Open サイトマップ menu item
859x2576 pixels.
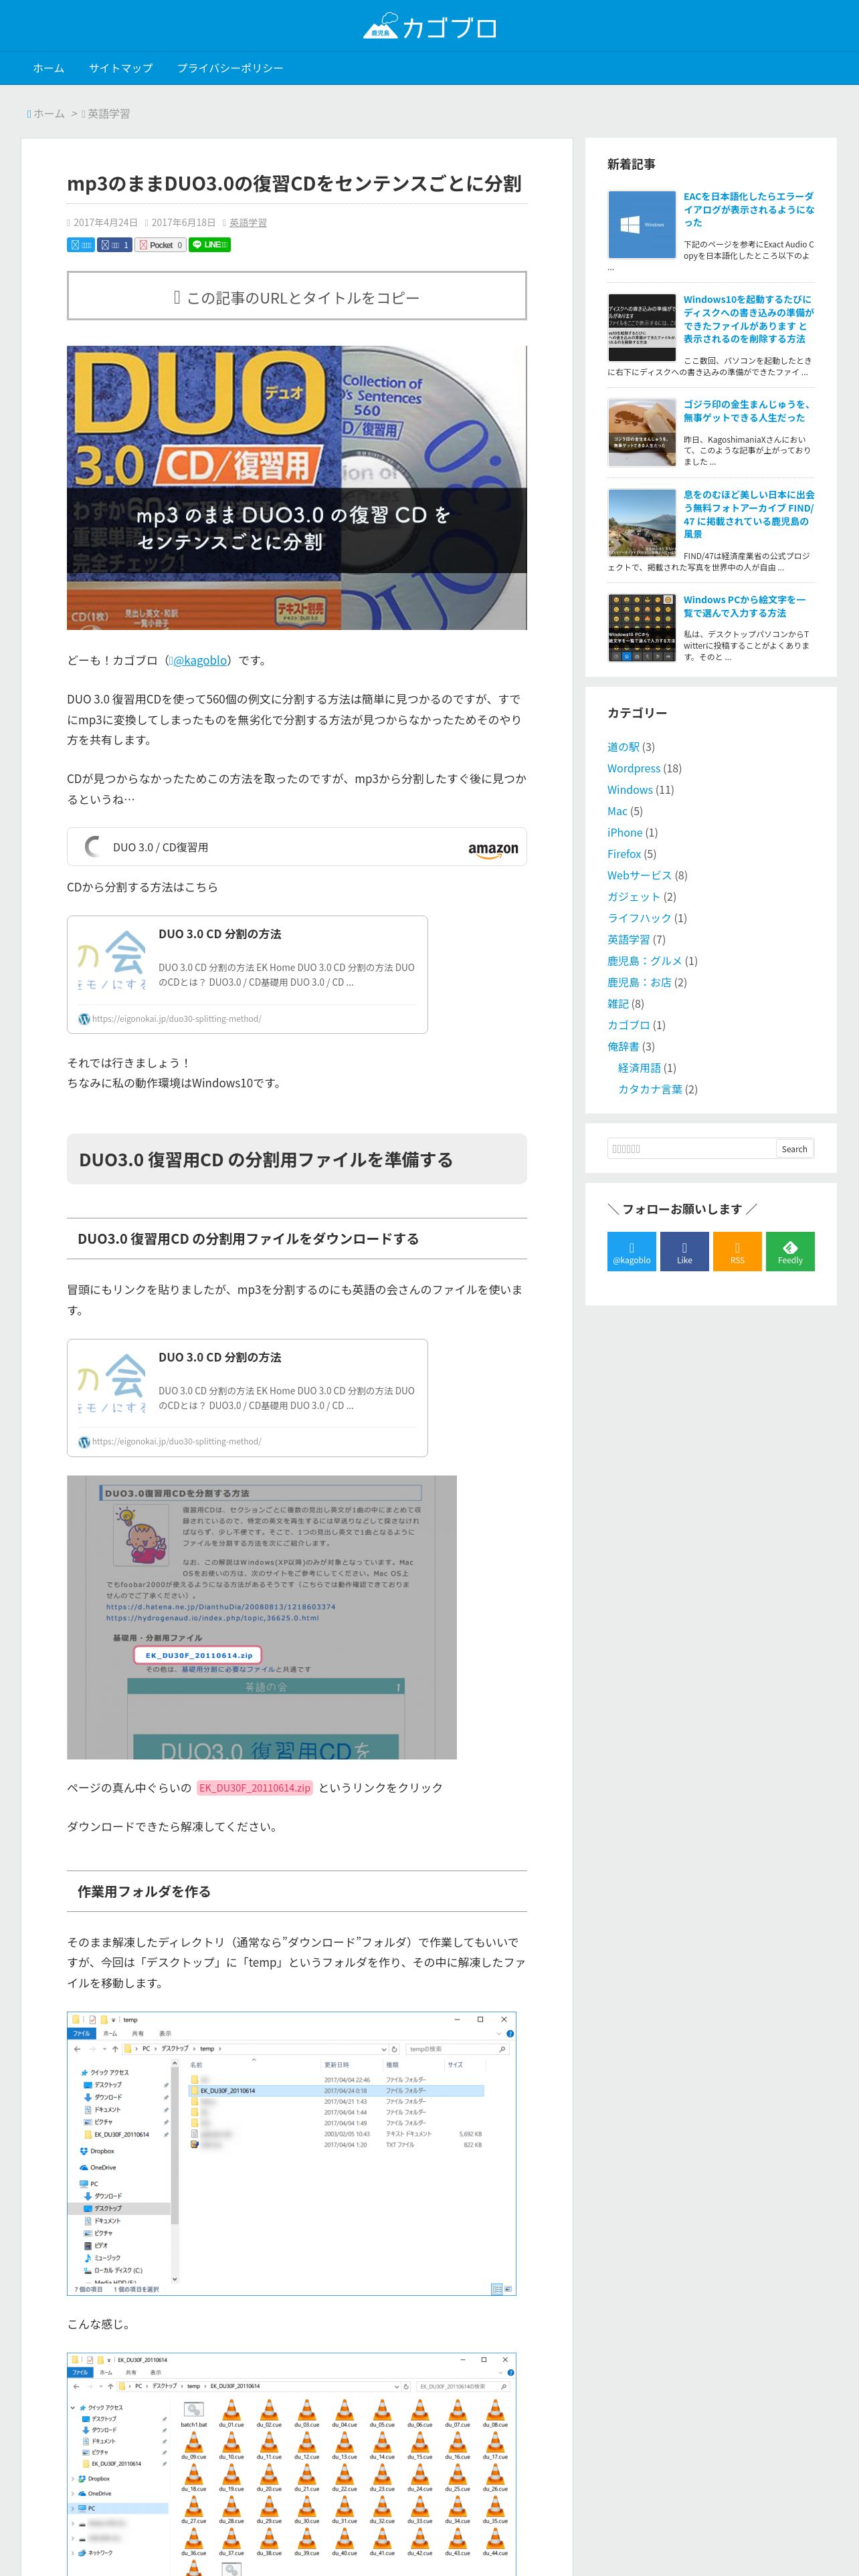coord(121,68)
